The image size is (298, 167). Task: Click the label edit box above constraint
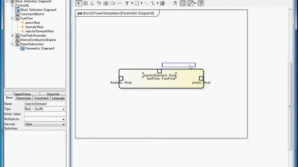179,65
